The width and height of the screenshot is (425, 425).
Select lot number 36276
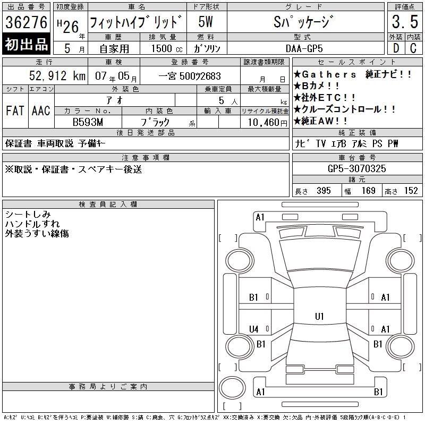point(26,22)
